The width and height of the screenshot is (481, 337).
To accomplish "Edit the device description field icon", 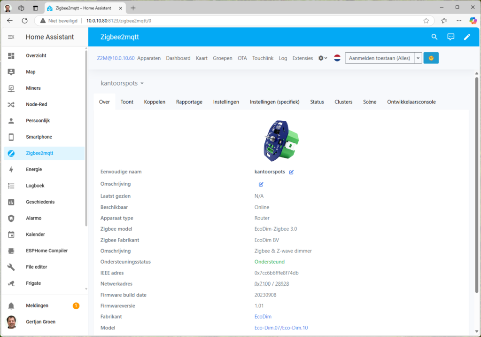I will 261,184.
